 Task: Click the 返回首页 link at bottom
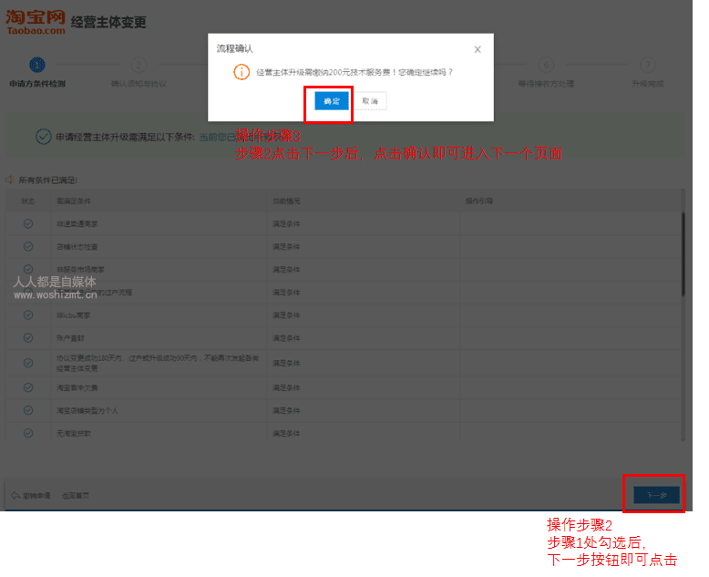[x=75, y=497]
